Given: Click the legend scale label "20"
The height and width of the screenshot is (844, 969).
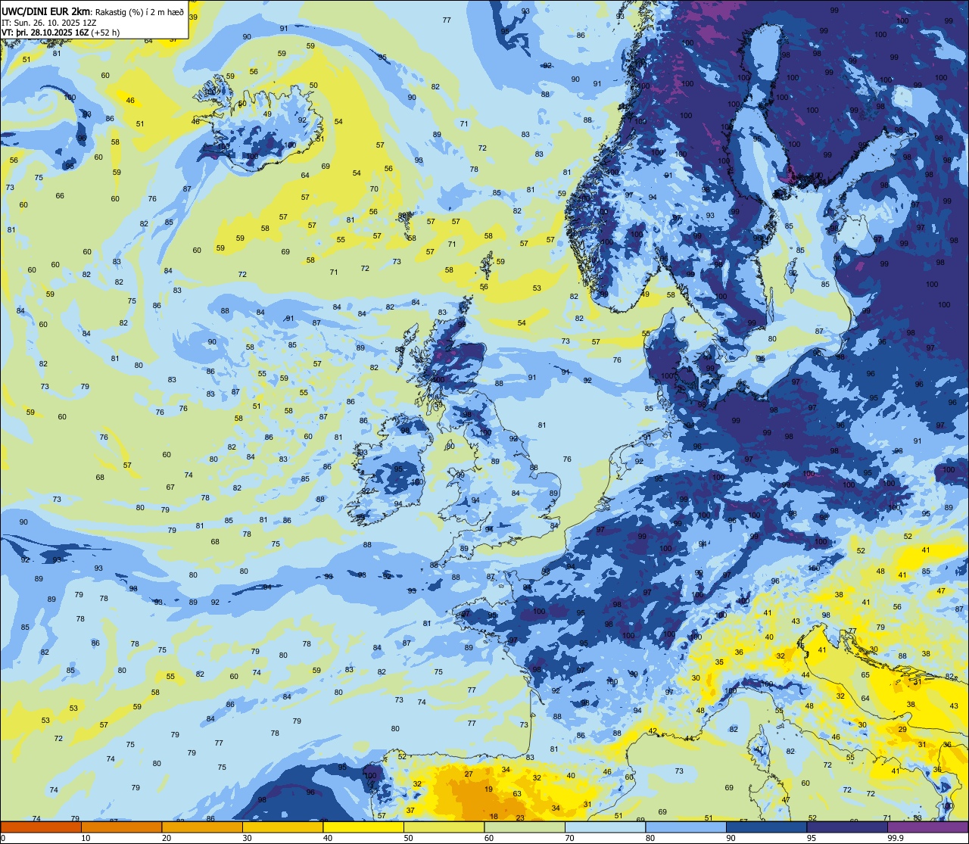Looking at the screenshot, I should (x=167, y=838).
